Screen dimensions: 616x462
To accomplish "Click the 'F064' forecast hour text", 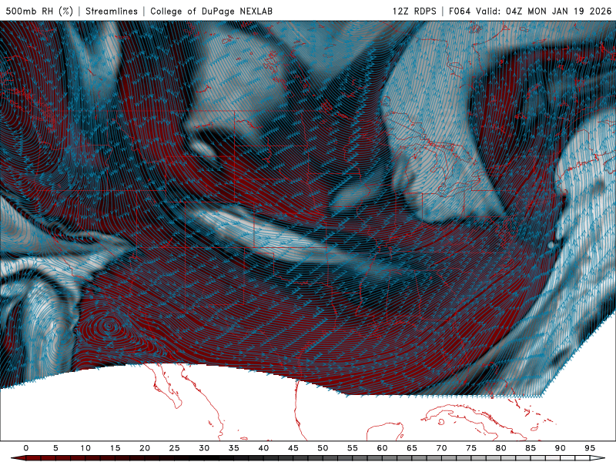I will coord(460,11).
